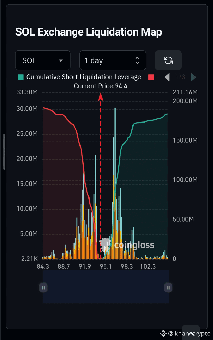Image resolution: width=213 pixels, height=340 pixels.
Task: Click the 102.3 price axis label
Action: click(x=148, y=266)
